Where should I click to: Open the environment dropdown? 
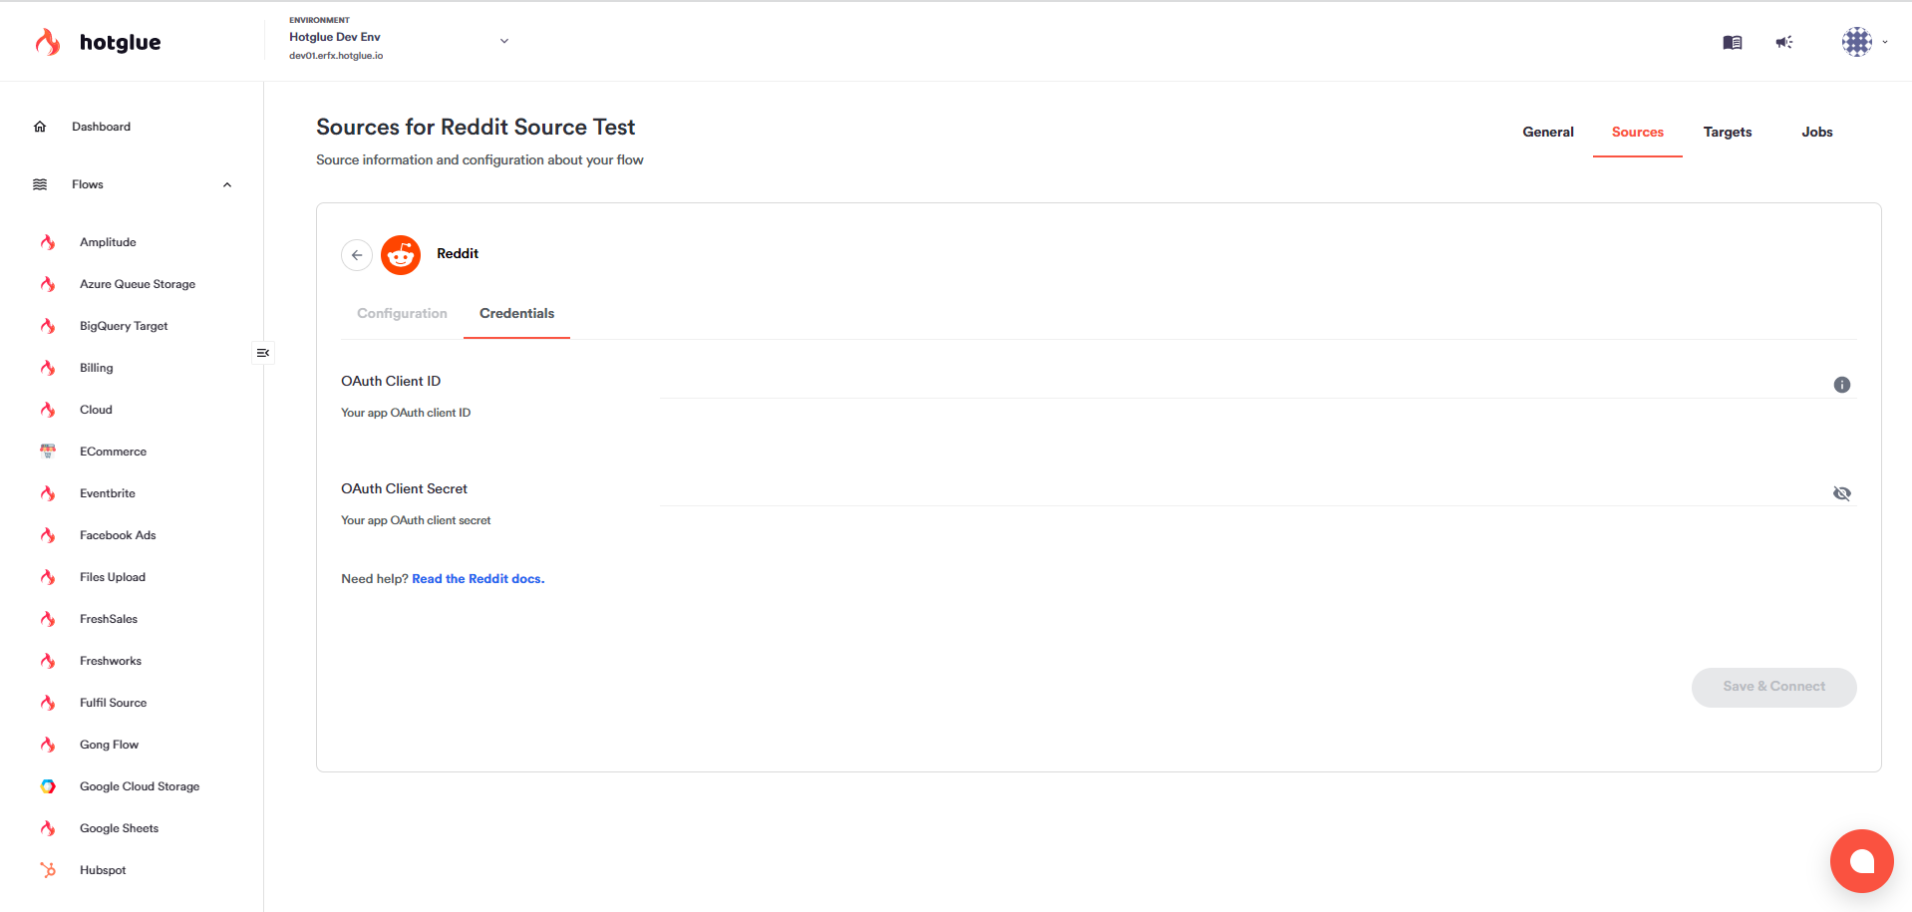[x=504, y=41]
